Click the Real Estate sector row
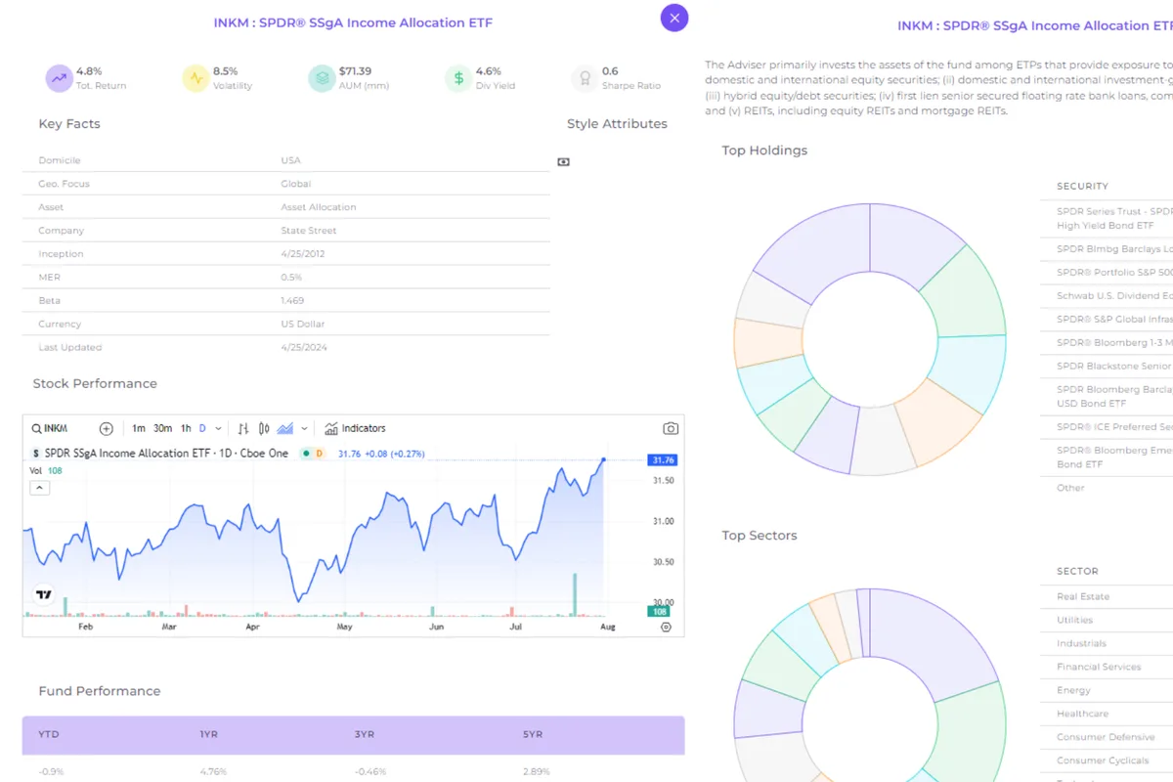Viewport: 1173px width, 782px height. [1083, 596]
